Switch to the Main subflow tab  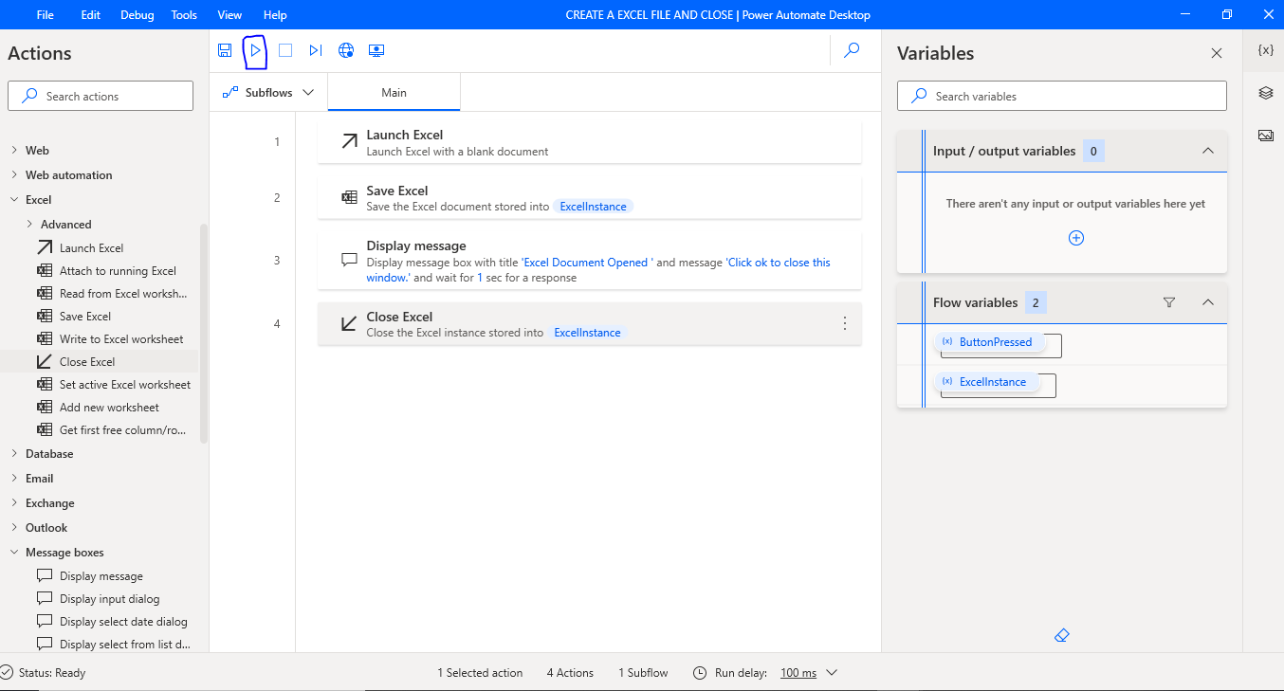pyautogui.click(x=394, y=93)
